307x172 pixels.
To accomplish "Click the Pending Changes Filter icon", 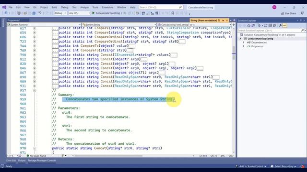I will click(259, 25).
